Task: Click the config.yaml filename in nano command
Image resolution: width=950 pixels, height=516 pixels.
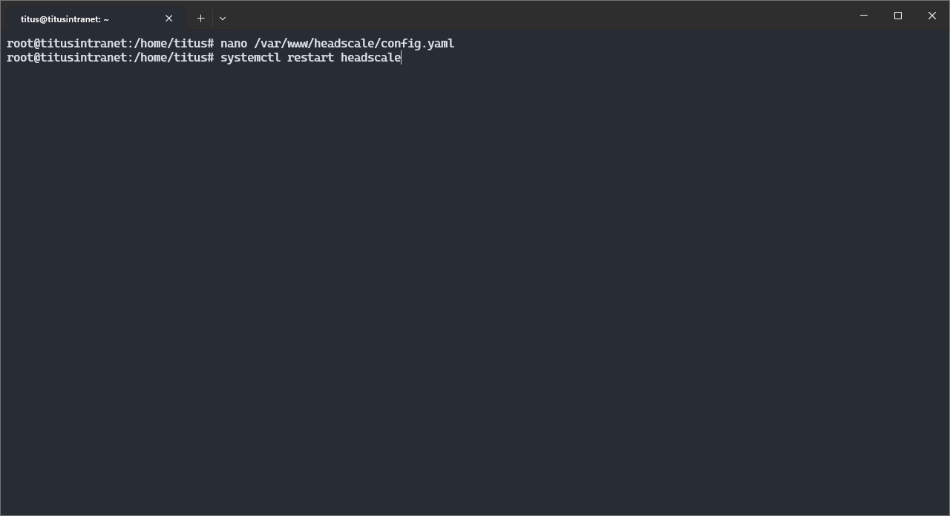Action: pos(417,44)
